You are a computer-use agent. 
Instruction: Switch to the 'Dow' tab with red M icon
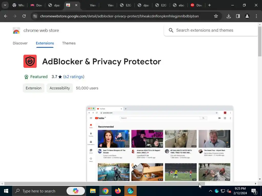coord(196,5)
